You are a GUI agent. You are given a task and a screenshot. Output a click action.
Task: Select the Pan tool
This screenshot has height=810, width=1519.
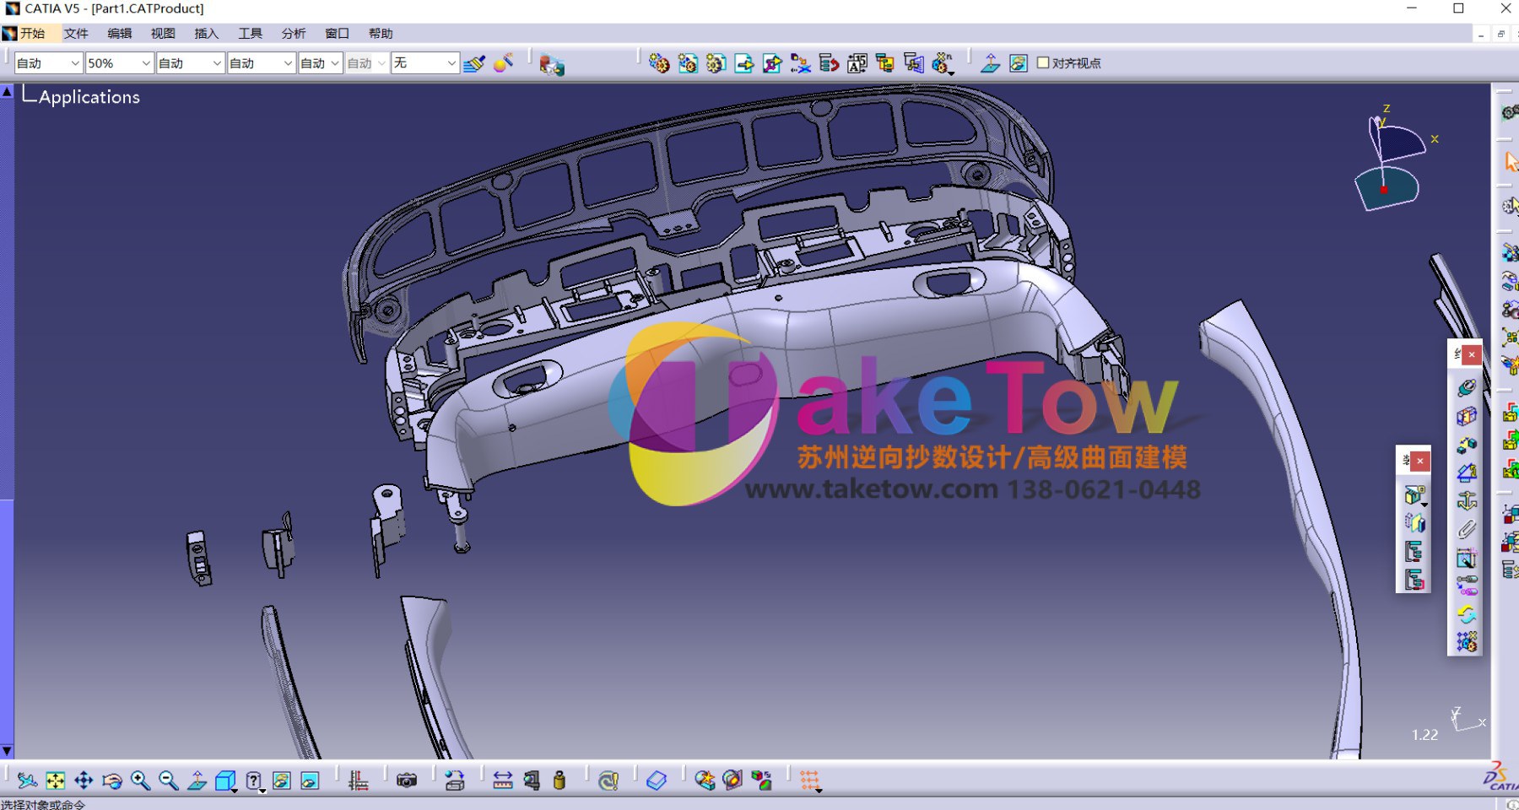(84, 780)
